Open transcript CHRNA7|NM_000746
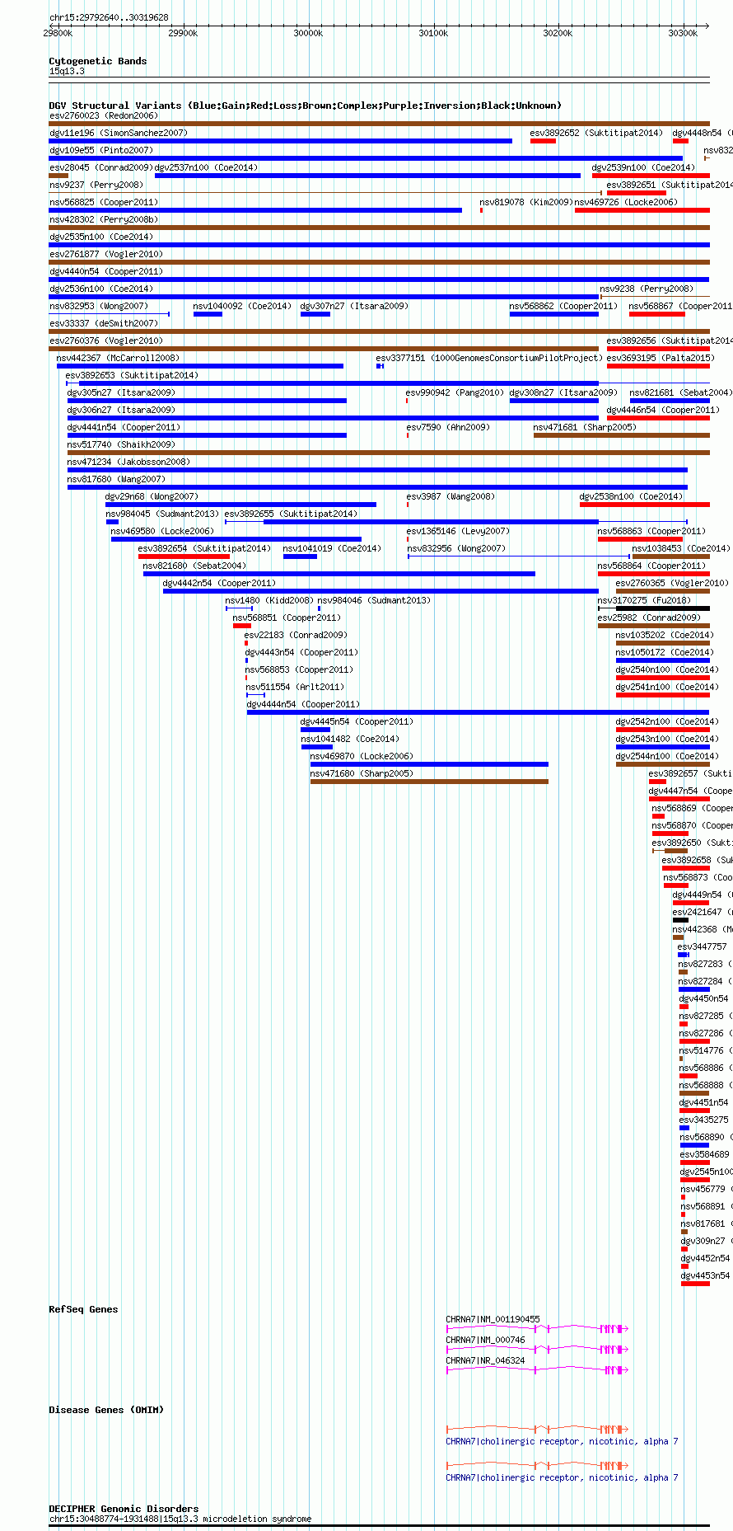The height and width of the screenshot is (1531, 733). 486,1340
